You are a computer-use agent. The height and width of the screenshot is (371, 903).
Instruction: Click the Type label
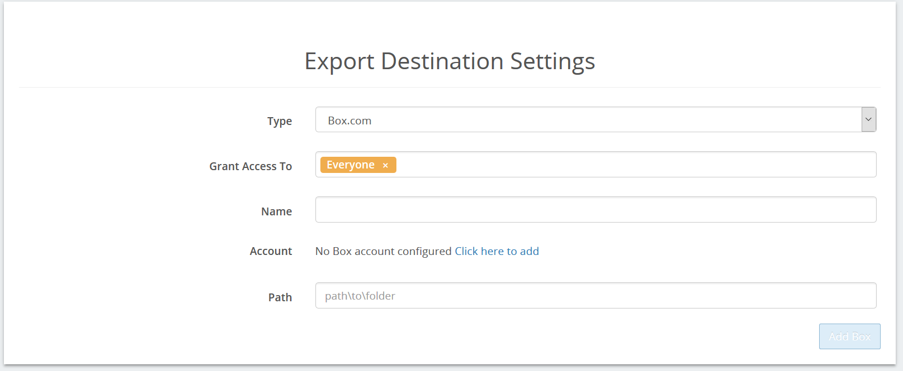(280, 121)
